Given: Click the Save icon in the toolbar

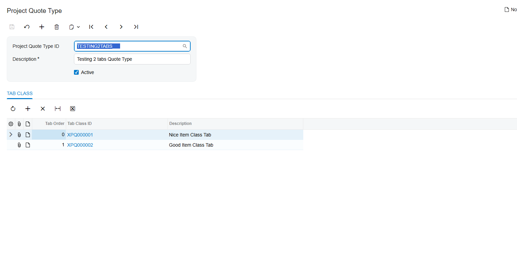Looking at the screenshot, I should tap(12, 27).
